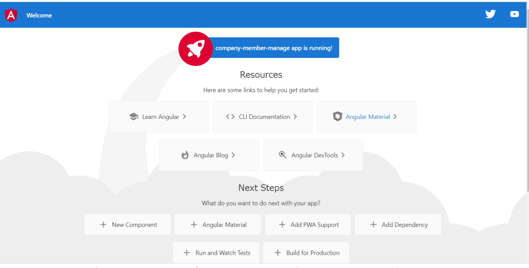Click the plus icon on Add PWA Support
529x268 pixels.
[x=282, y=225]
